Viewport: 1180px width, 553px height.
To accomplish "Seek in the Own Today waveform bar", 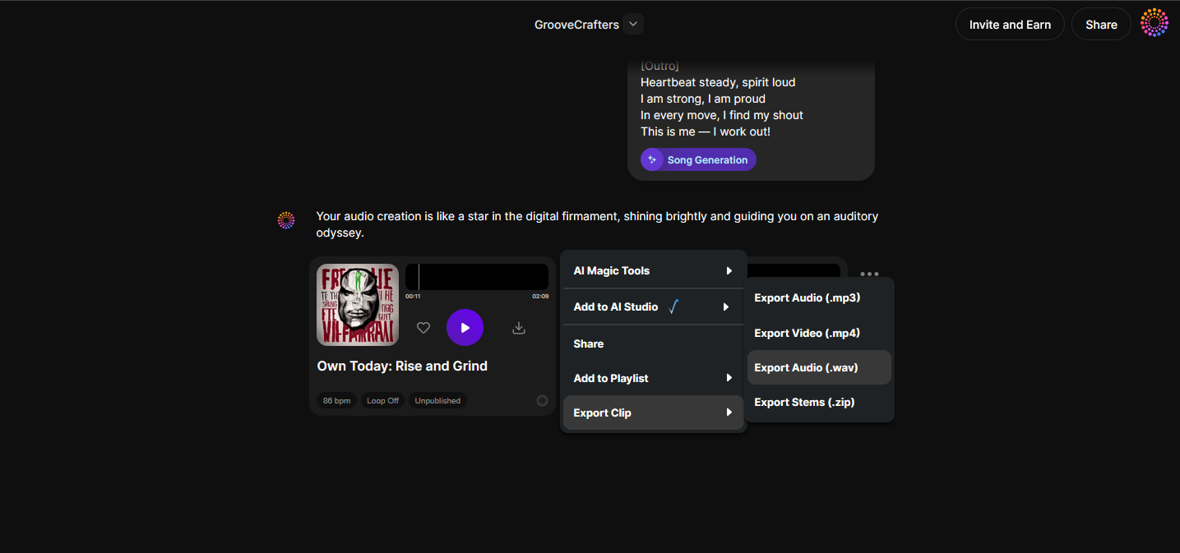I will tap(477, 277).
